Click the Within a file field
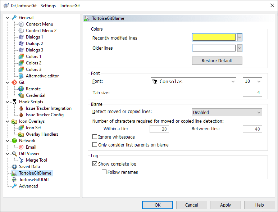The width and height of the screenshot is (278, 212). point(159,129)
